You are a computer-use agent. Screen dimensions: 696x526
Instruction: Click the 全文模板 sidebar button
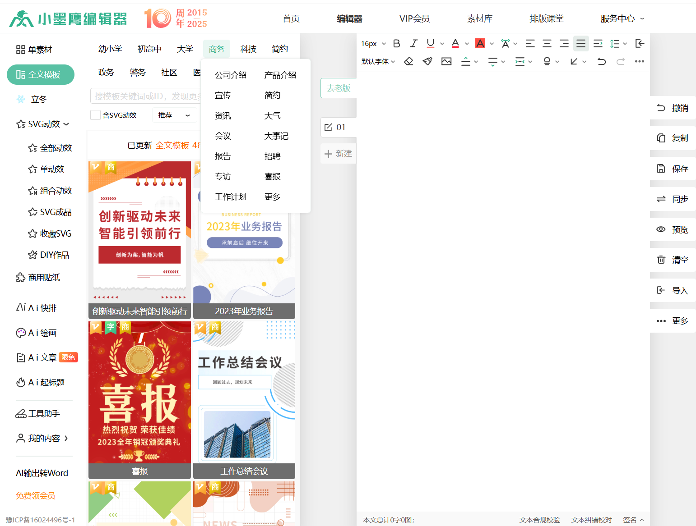pos(41,74)
